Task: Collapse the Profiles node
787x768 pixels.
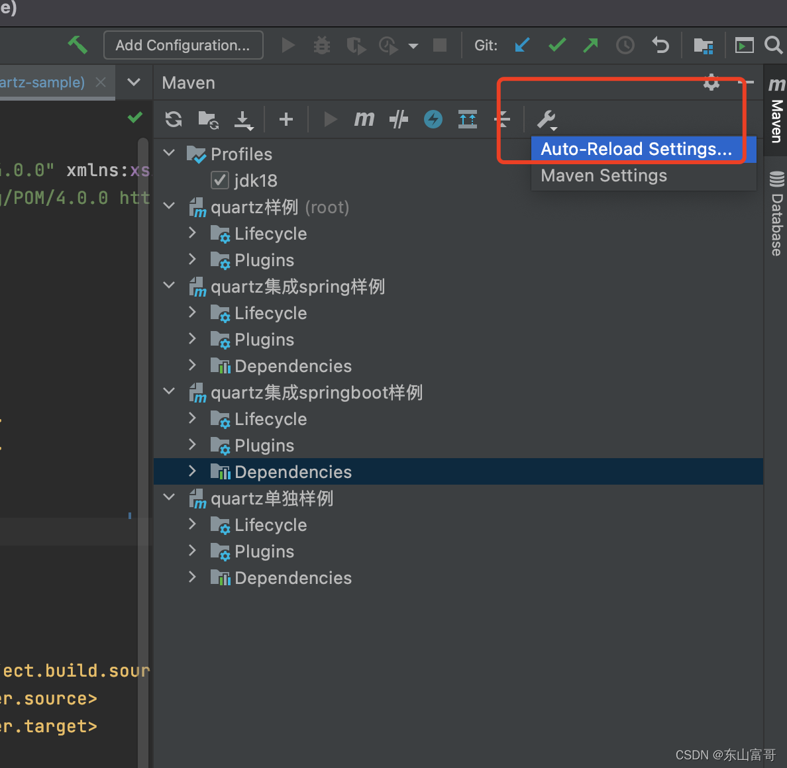Action: click(x=169, y=153)
